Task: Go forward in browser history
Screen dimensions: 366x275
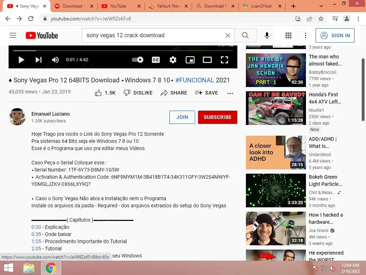Action: point(19,19)
